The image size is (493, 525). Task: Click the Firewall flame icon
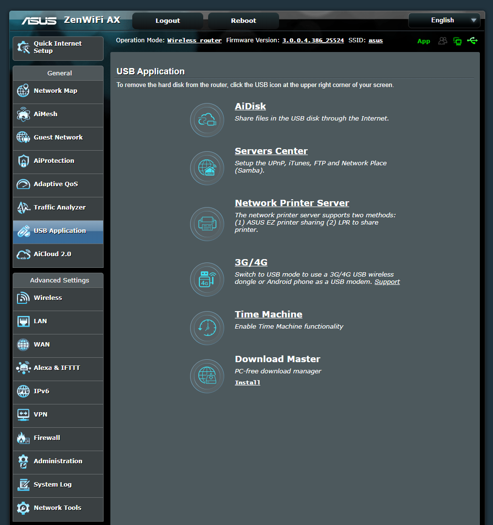point(23,437)
